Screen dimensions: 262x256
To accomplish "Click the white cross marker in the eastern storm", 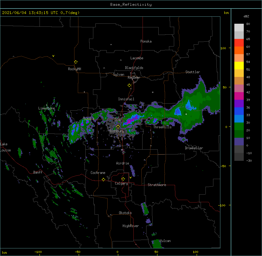I will pyautogui.click(x=186, y=114).
